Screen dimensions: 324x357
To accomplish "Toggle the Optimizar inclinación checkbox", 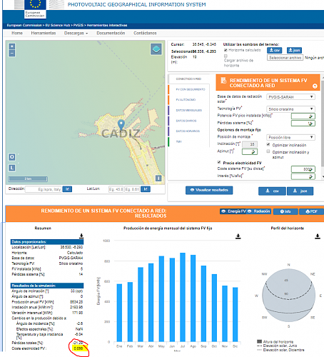I will tap(268, 144).
